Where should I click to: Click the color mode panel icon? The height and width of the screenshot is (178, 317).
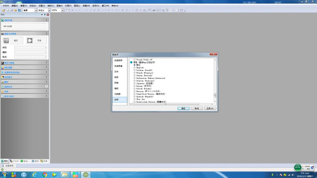(x=3, y=77)
